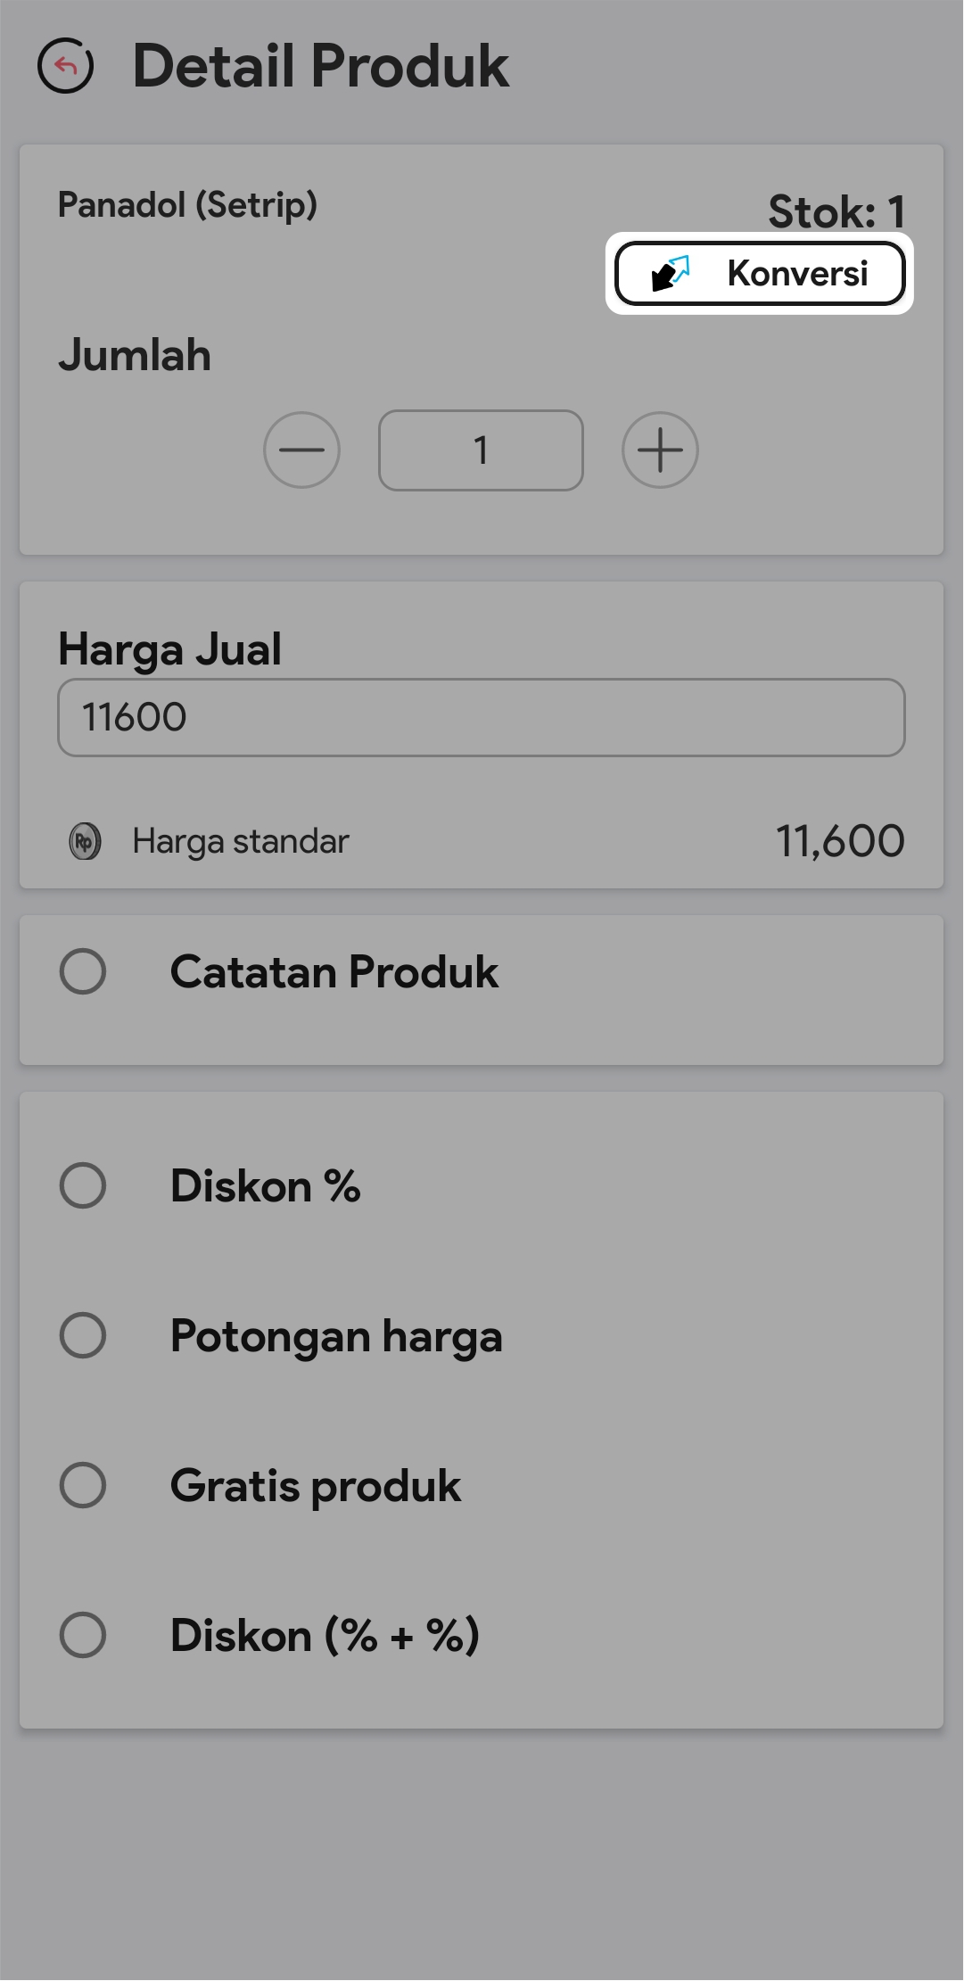Tap the 11,600 standard price value
This screenshot has width=964, height=1981.
point(840,841)
